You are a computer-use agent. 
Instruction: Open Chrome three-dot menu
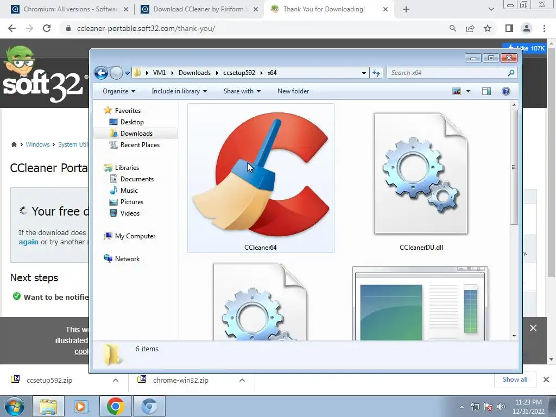[544, 28]
